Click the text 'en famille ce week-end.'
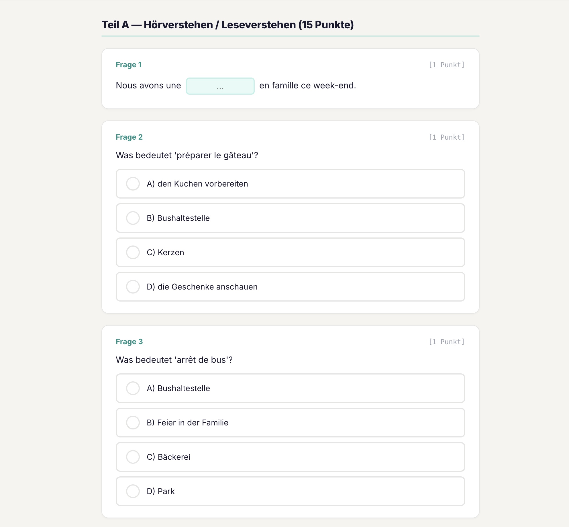This screenshot has height=527, width=569. coord(307,86)
